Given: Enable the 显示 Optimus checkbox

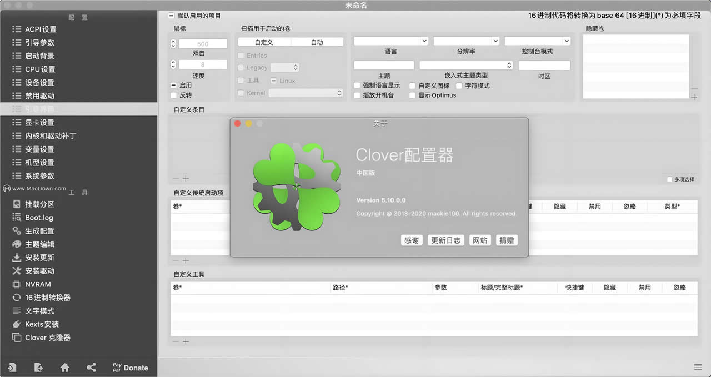Looking at the screenshot, I should [x=413, y=95].
